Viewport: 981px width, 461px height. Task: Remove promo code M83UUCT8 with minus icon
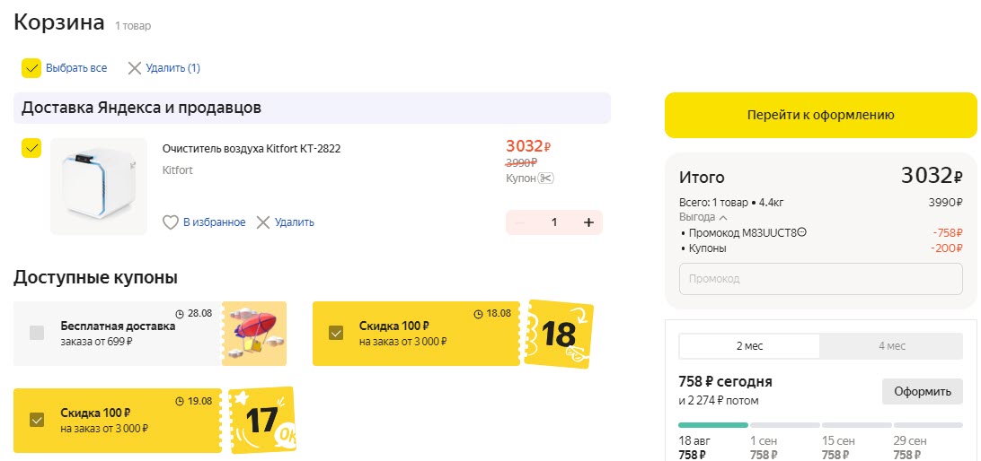pos(802,232)
